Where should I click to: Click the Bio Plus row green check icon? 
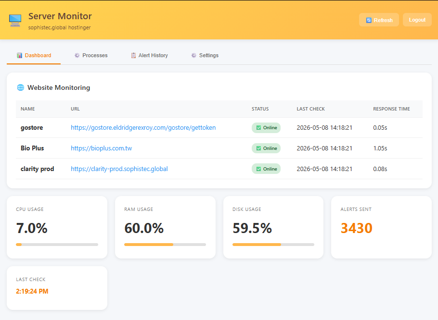click(x=258, y=148)
